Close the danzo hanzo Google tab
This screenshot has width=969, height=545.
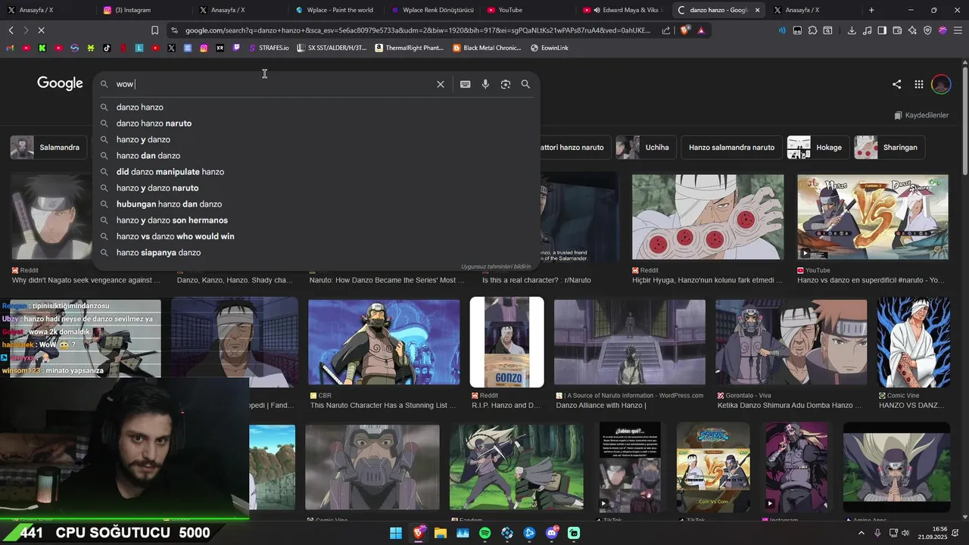pyautogui.click(x=757, y=10)
